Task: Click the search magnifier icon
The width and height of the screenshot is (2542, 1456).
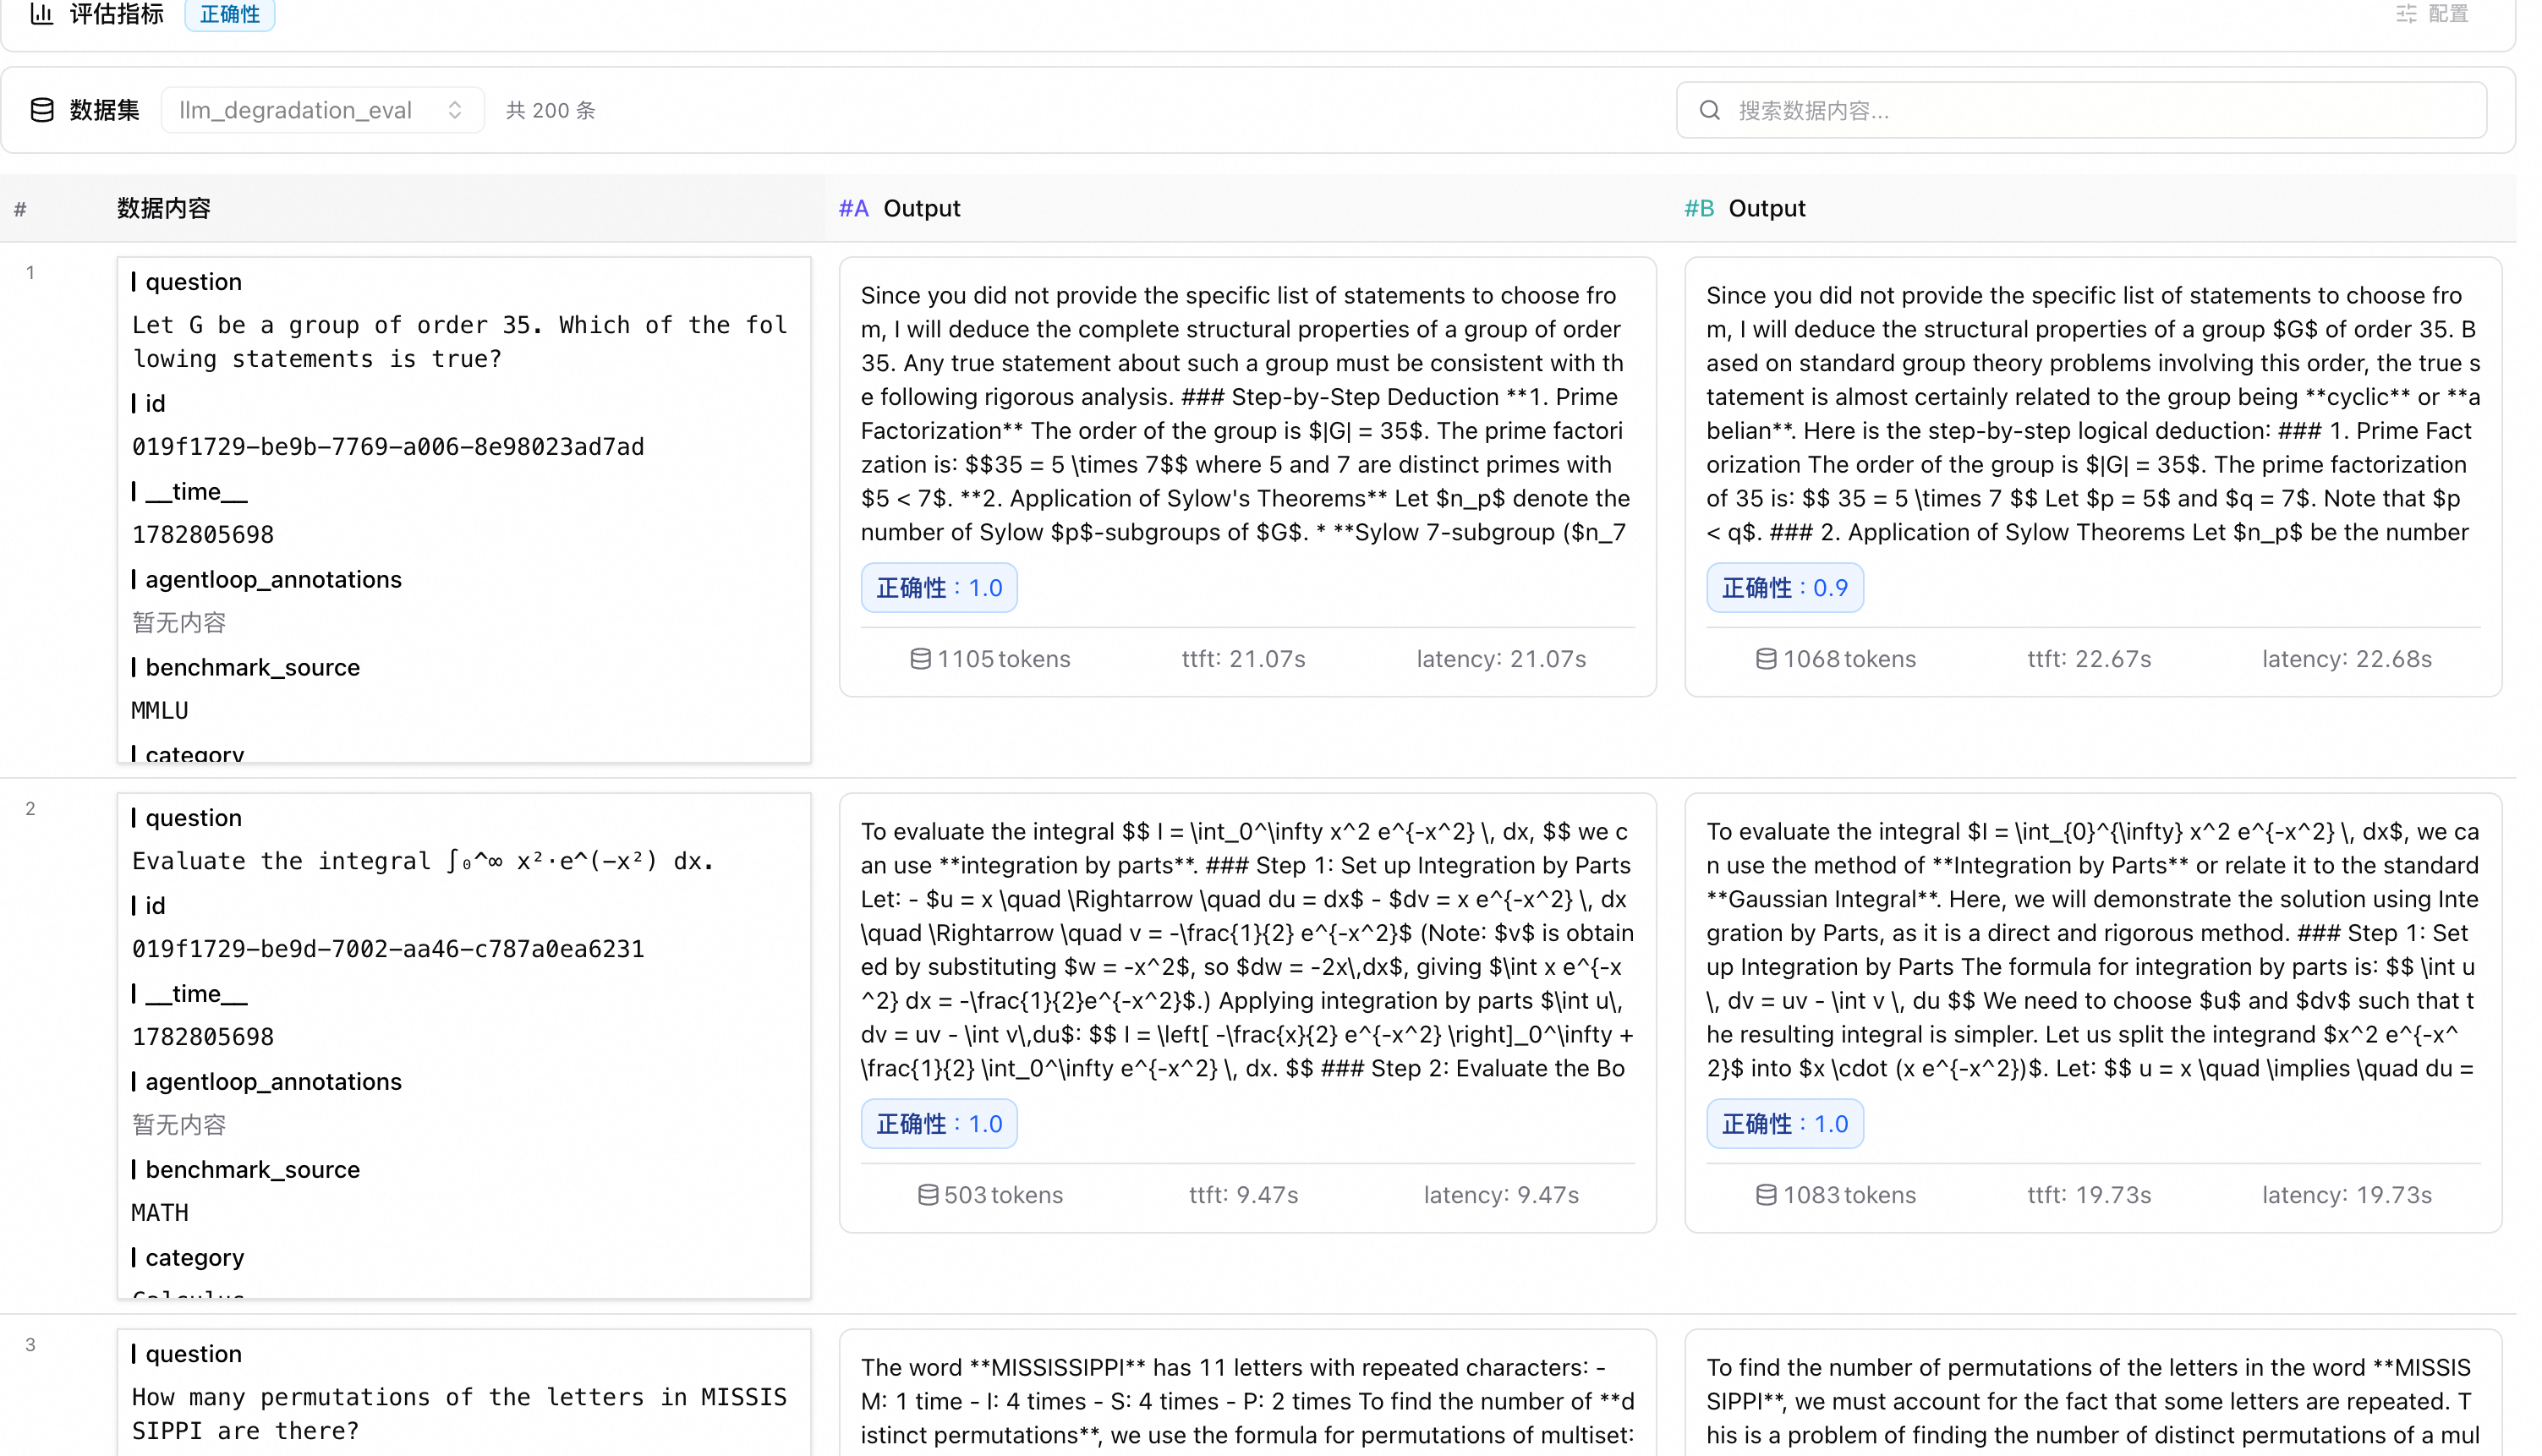Action: [x=1710, y=110]
